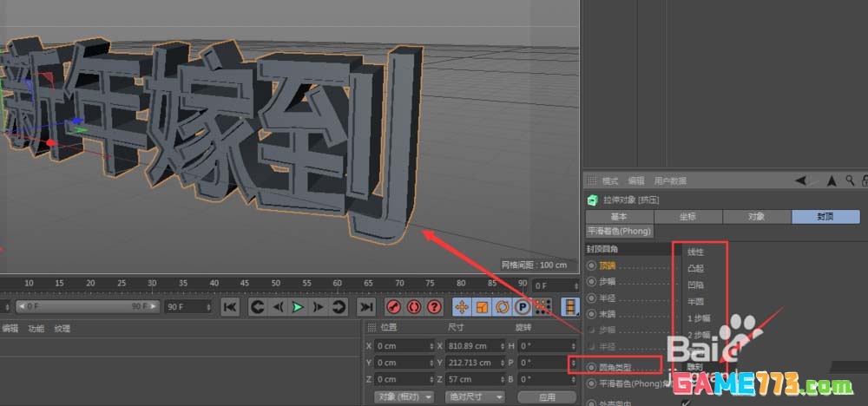Click attribute manager back arrow

(801, 180)
